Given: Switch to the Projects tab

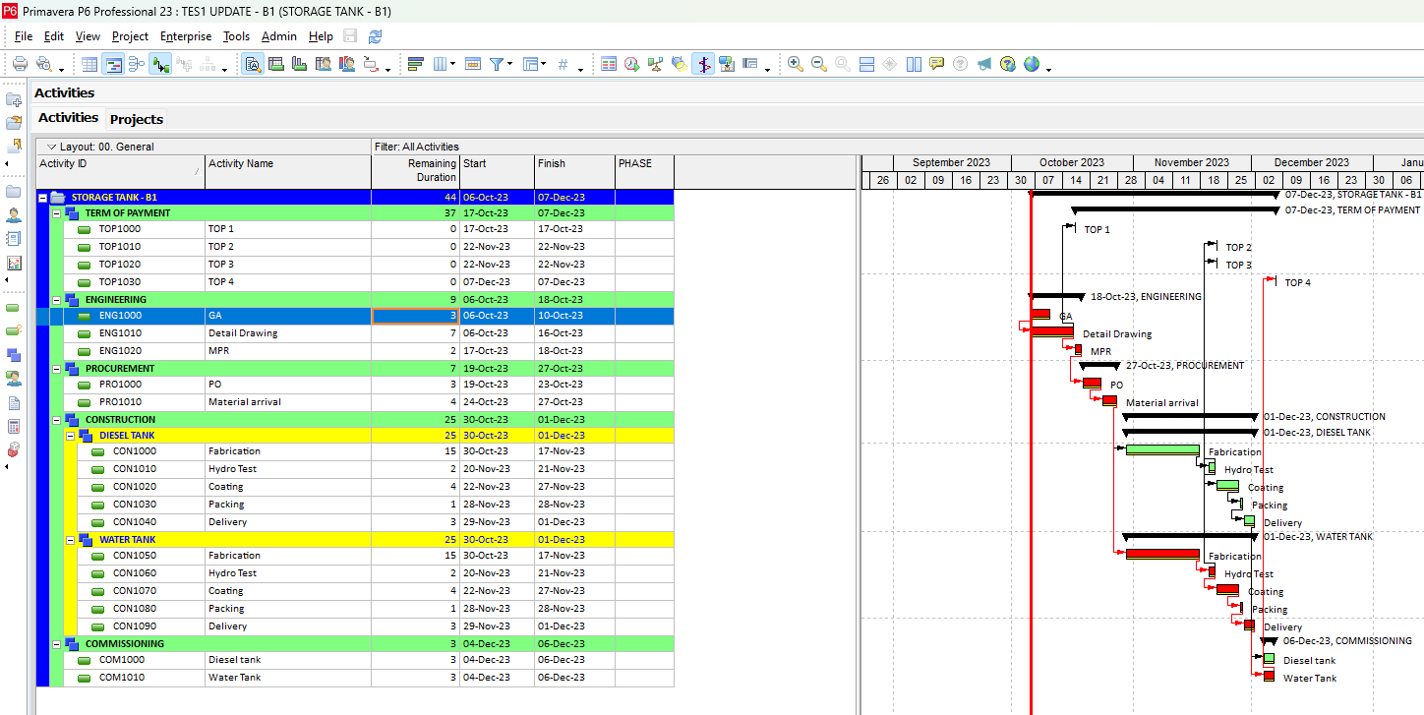Looking at the screenshot, I should click(136, 119).
